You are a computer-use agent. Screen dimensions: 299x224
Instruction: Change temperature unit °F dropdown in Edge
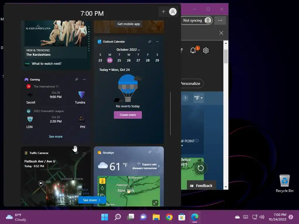click(198, 98)
